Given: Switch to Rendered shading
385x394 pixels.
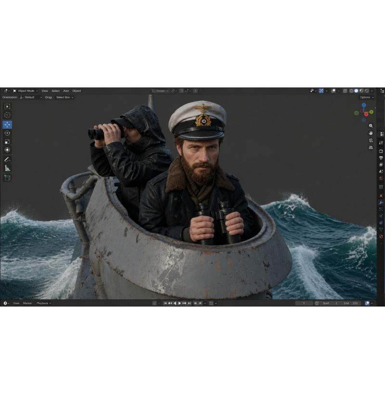Looking at the screenshot, I should coord(367,91).
